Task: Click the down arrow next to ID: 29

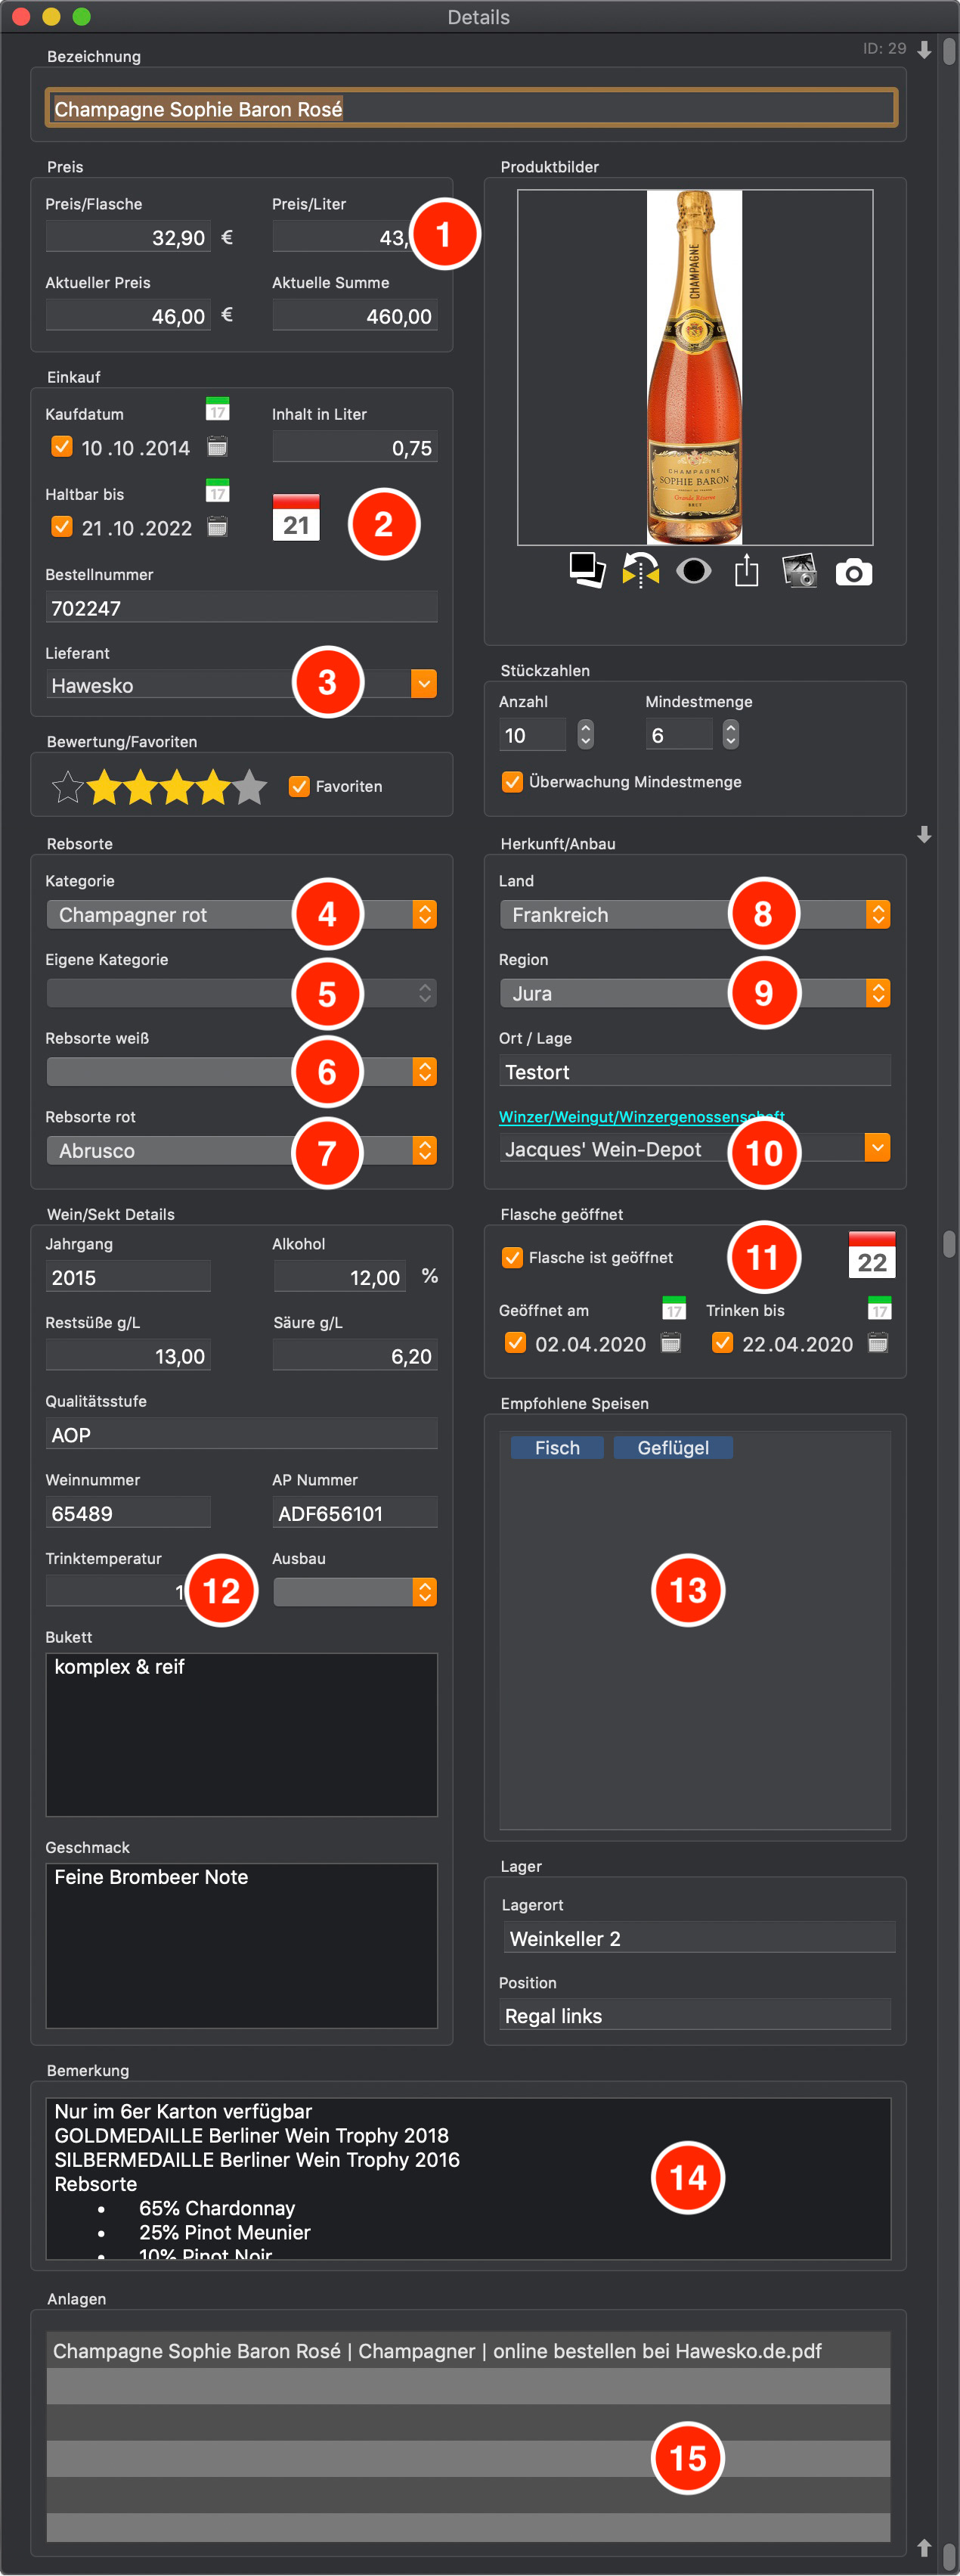Action: click(x=924, y=49)
